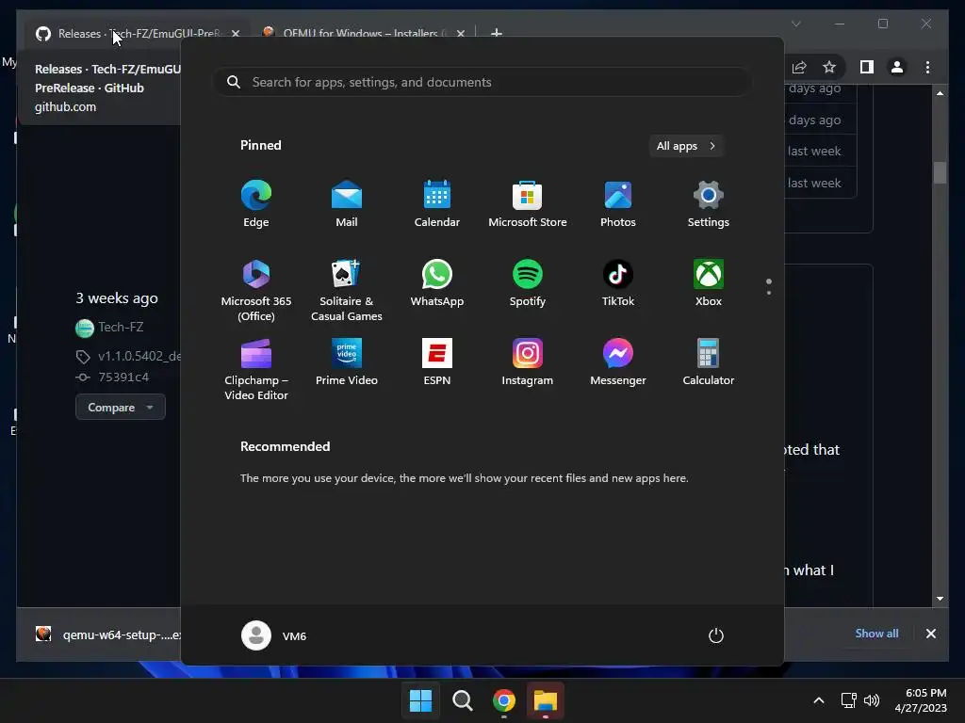The height and width of the screenshot is (723, 965).
Task: Open the VM6 user account menu
Action: point(274,635)
